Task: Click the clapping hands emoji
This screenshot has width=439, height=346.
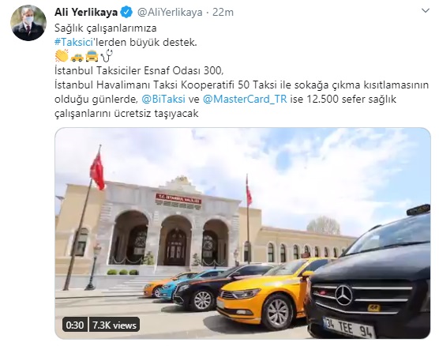Action: [62, 55]
